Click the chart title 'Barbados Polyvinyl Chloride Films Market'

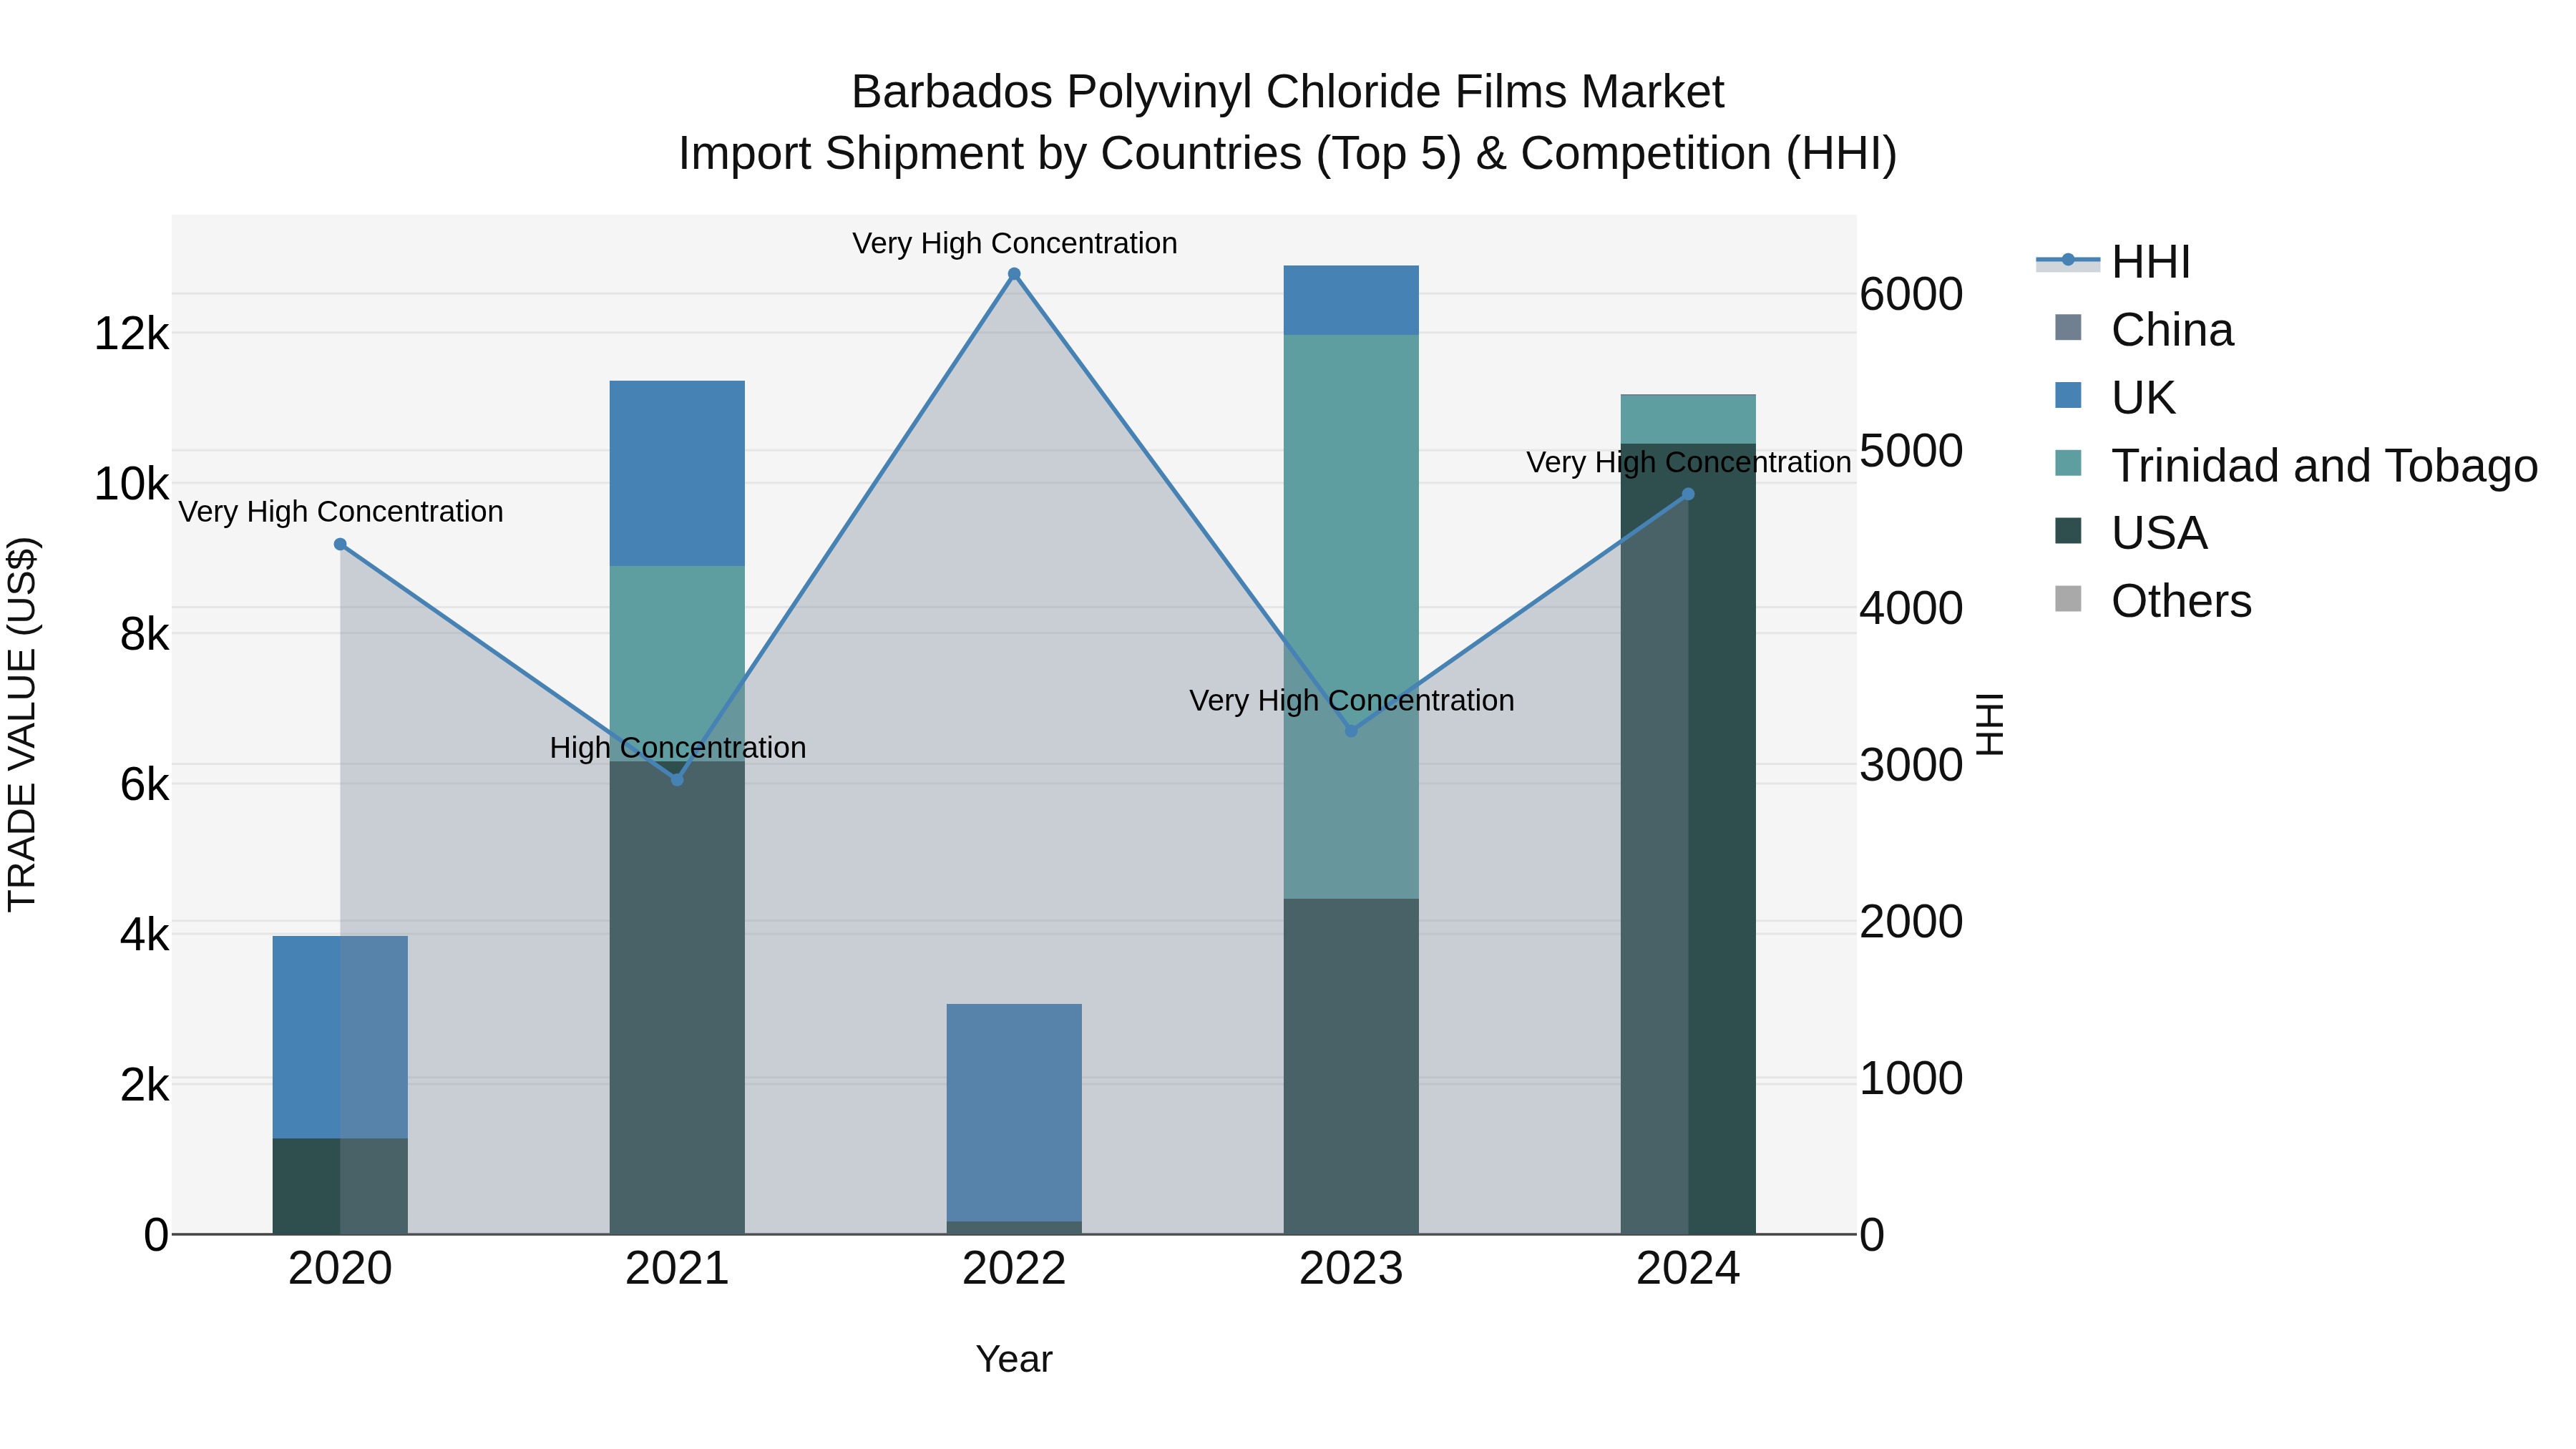coord(1288,92)
